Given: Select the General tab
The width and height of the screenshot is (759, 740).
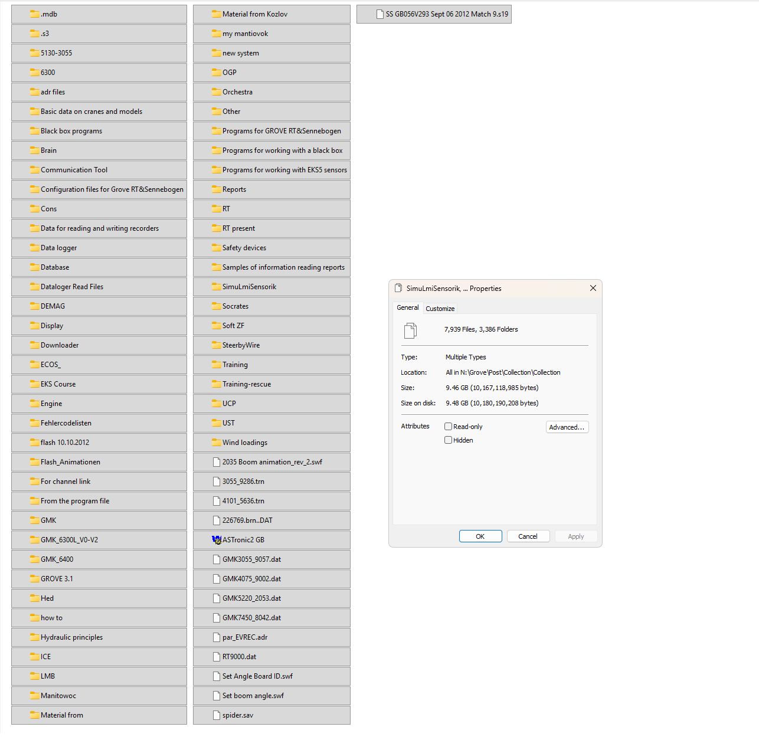Looking at the screenshot, I should pyautogui.click(x=407, y=307).
